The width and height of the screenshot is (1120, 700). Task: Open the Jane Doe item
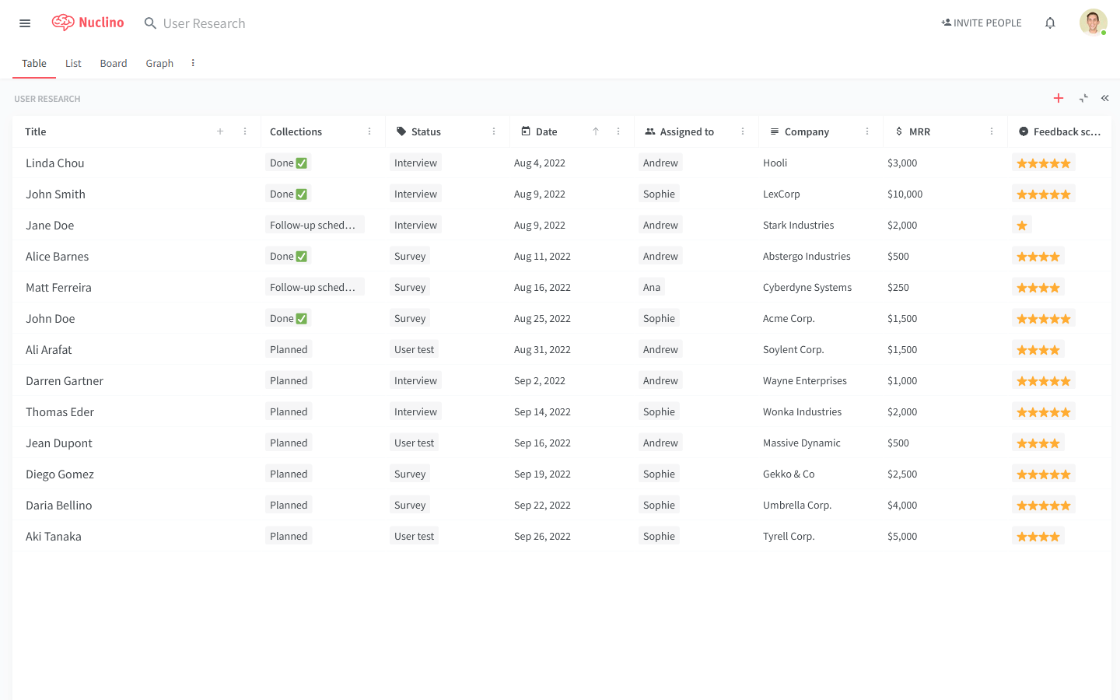[50, 226]
